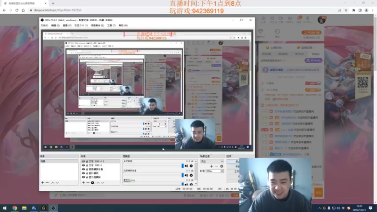Hide the 窗口捕获 source
Screen dimensions: 377x212
click(x=83, y=173)
